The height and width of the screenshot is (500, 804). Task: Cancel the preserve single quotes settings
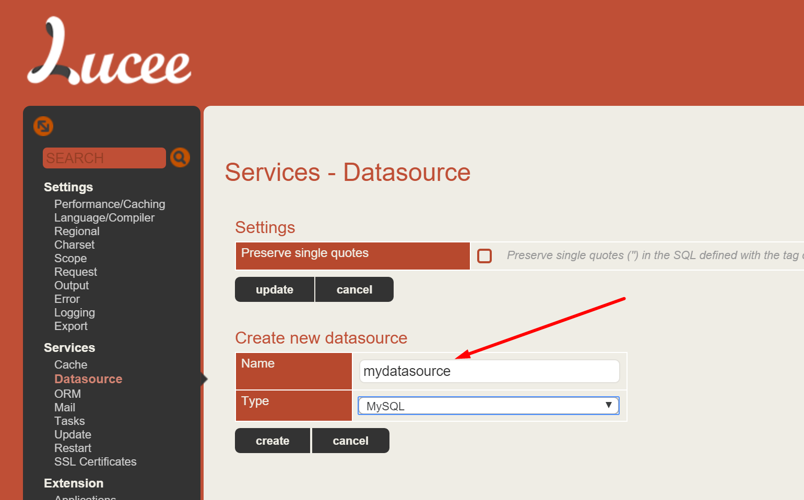(x=354, y=290)
